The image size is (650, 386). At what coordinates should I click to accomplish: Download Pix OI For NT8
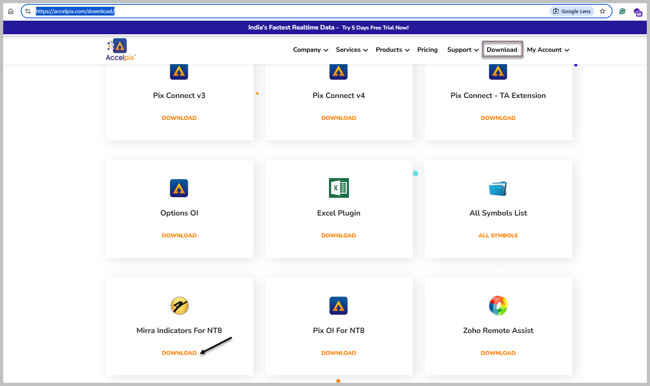(339, 353)
